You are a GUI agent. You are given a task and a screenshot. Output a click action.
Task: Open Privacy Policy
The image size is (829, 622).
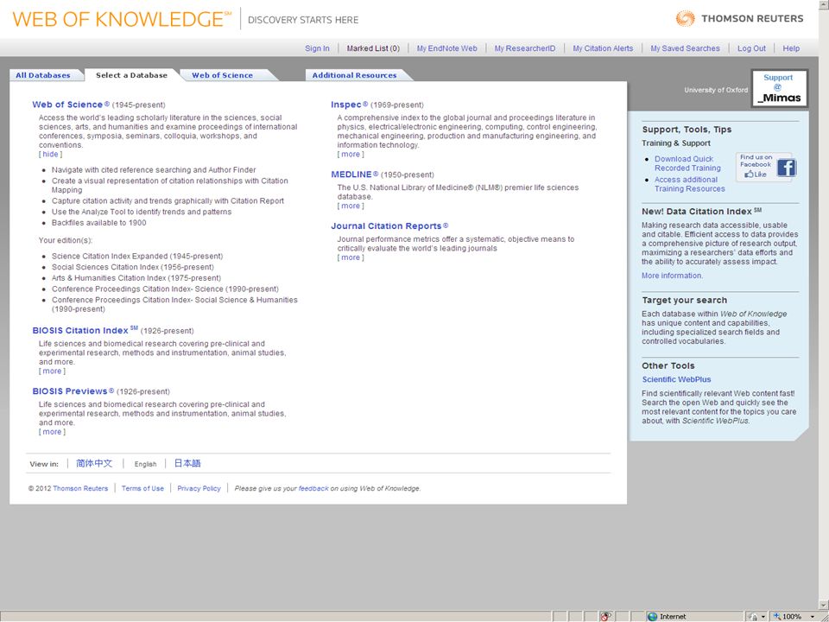[x=199, y=488]
